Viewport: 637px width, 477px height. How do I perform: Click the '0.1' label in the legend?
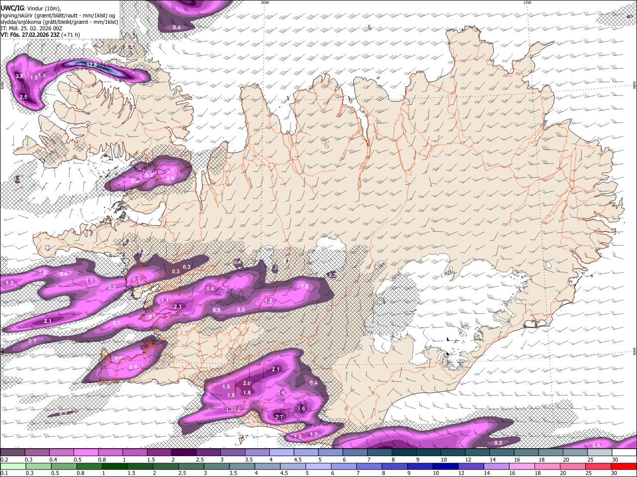click(x=3, y=474)
